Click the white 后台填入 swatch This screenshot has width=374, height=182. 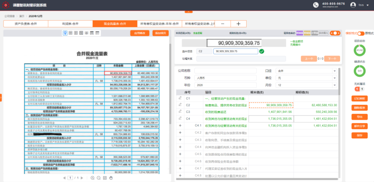click(323, 33)
